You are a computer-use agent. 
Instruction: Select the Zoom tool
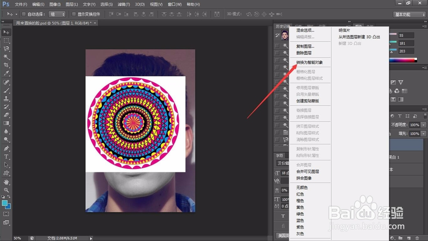(6, 190)
